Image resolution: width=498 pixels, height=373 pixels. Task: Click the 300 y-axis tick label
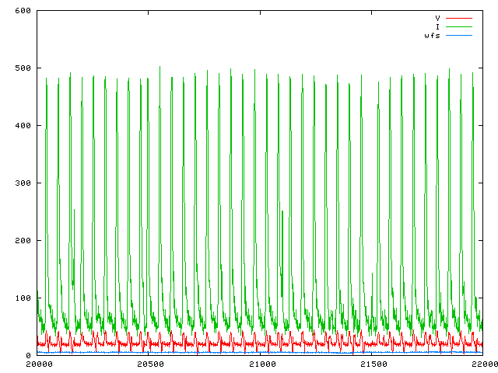pyautogui.click(x=22, y=183)
